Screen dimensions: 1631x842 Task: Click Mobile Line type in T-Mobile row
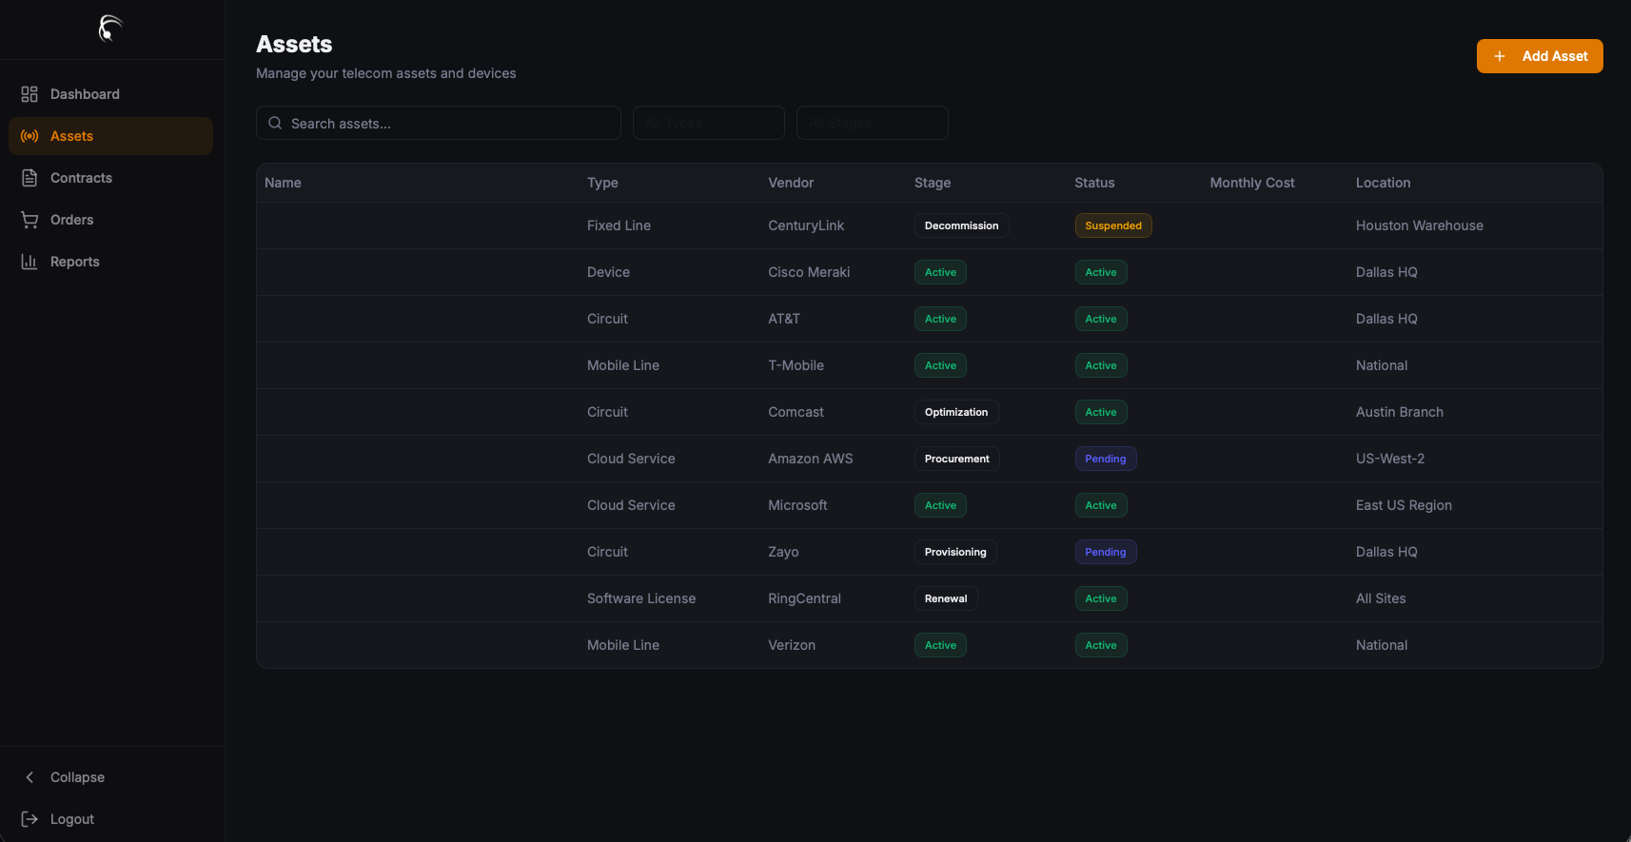click(x=623, y=365)
